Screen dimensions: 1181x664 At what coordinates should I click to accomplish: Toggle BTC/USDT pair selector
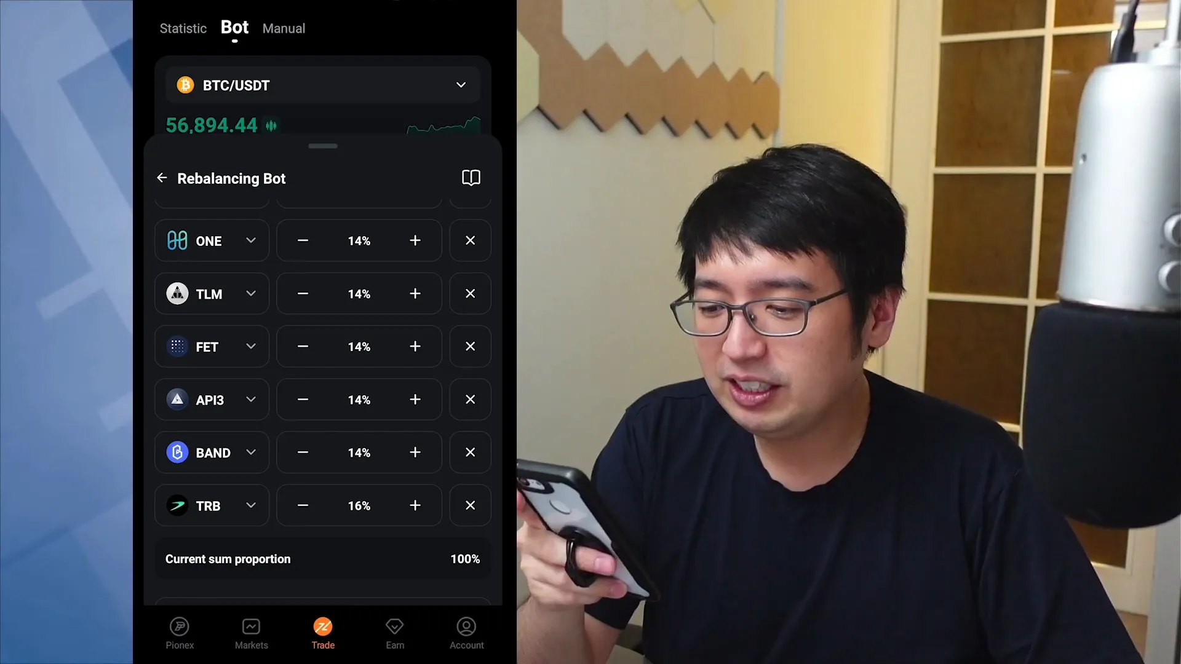[x=461, y=84]
